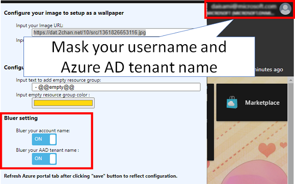Toggle the Bluer your AAD tenant name switch
The width and height of the screenshot is (295, 184).
pyautogui.click(x=44, y=159)
